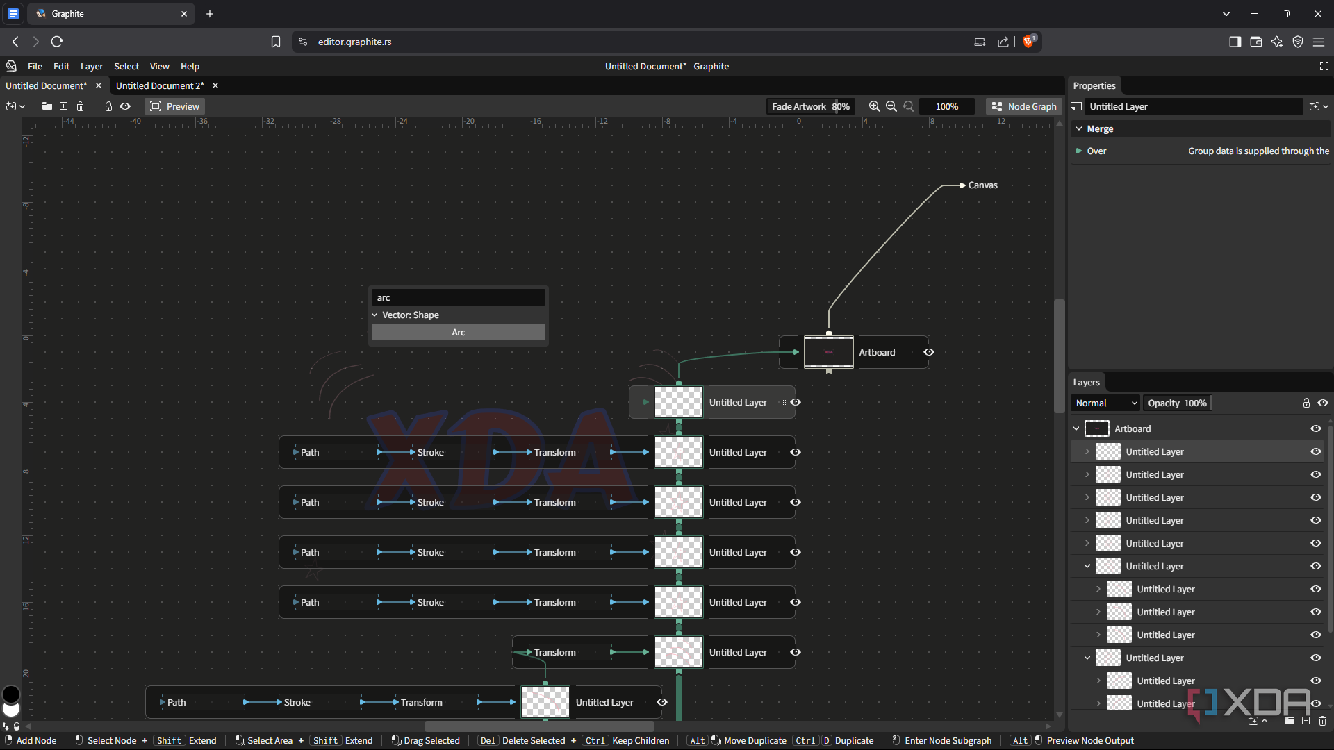Image resolution: width=1334 pixels, height=750 pixels.
Task: Toggle eye on Untitled Layer node beside lone Transform
Action: click(x=796, y=652)
